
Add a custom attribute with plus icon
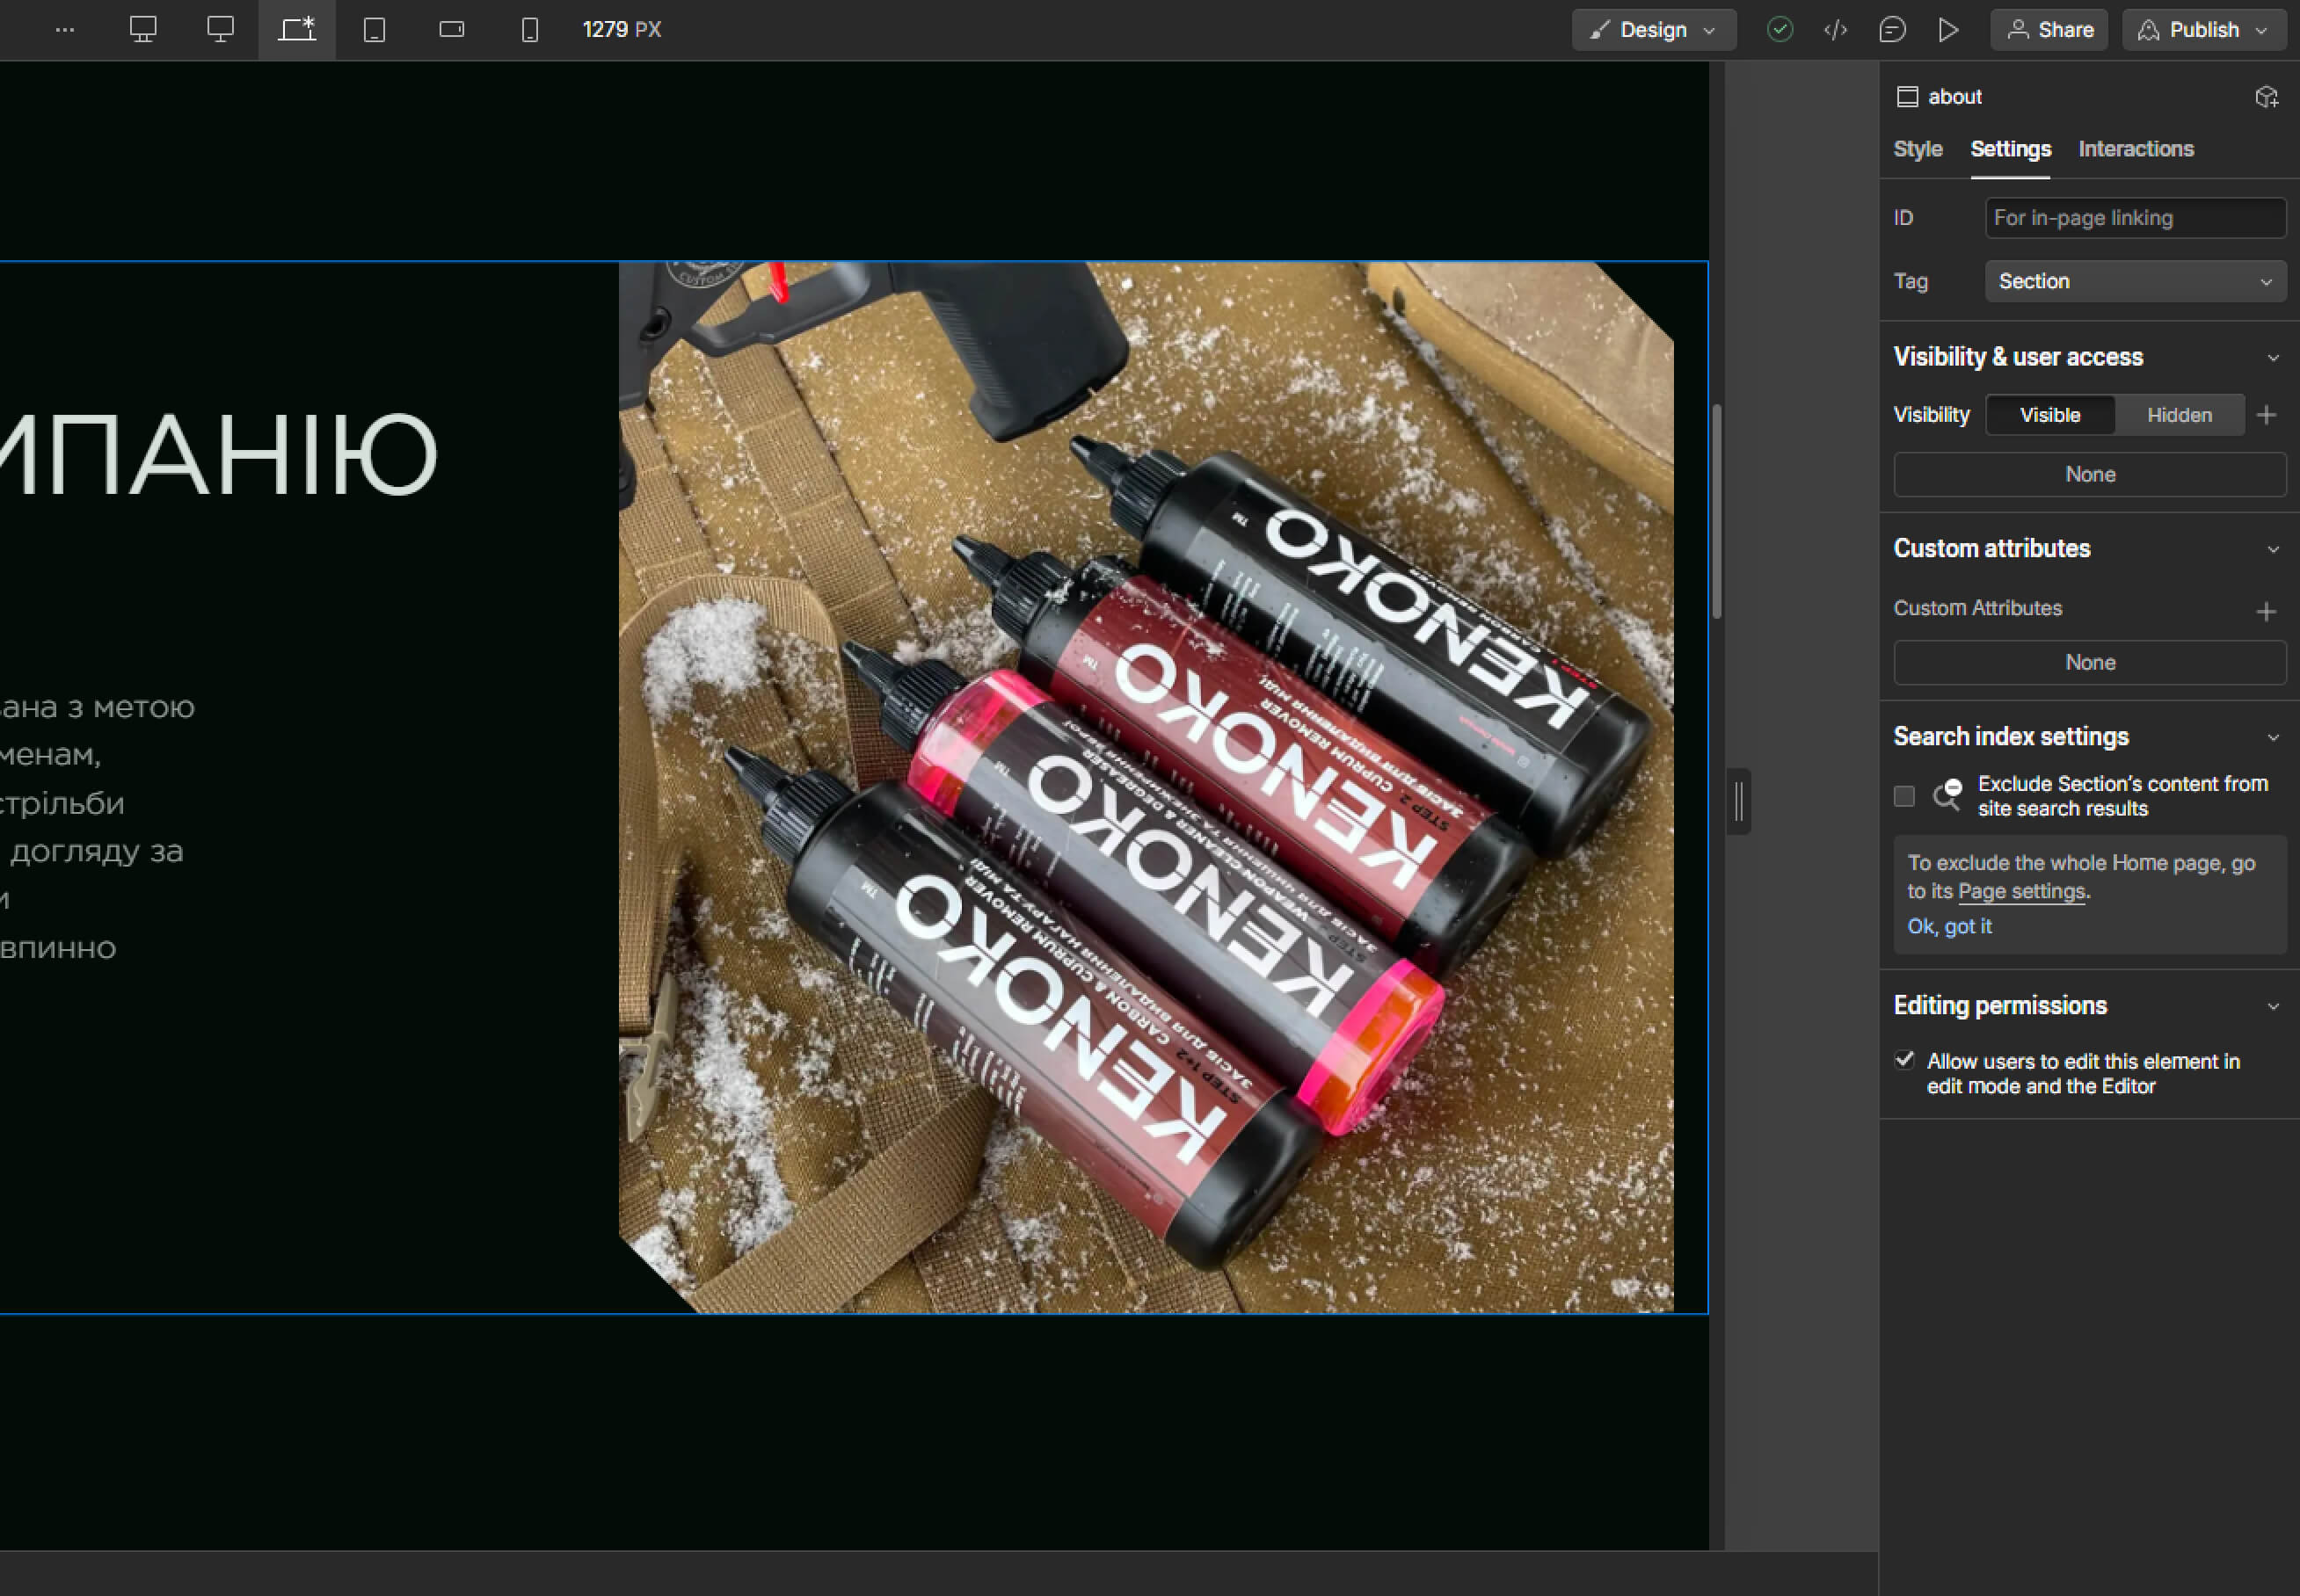click(x=2267, y=611)
